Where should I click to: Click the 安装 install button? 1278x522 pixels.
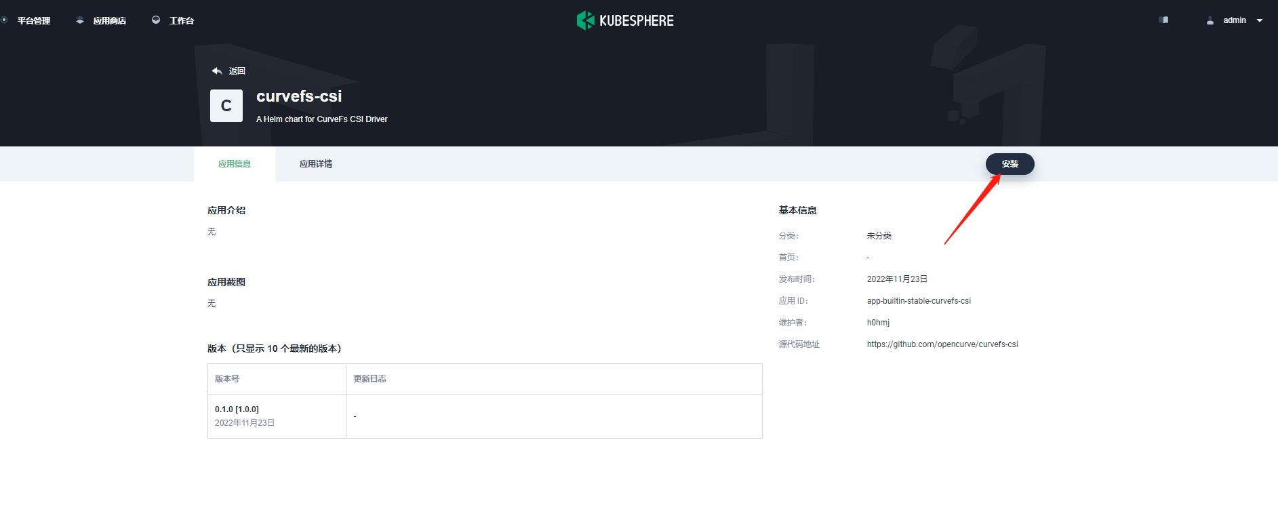tap(1010, 164)
